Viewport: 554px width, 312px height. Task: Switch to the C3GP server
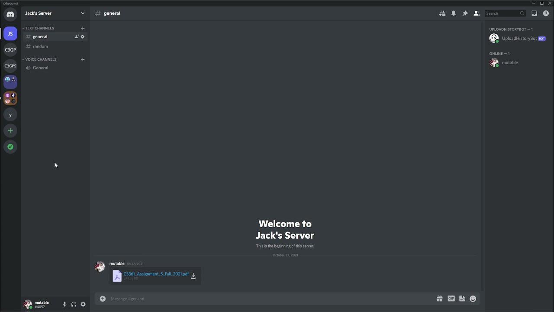(10, 50)
